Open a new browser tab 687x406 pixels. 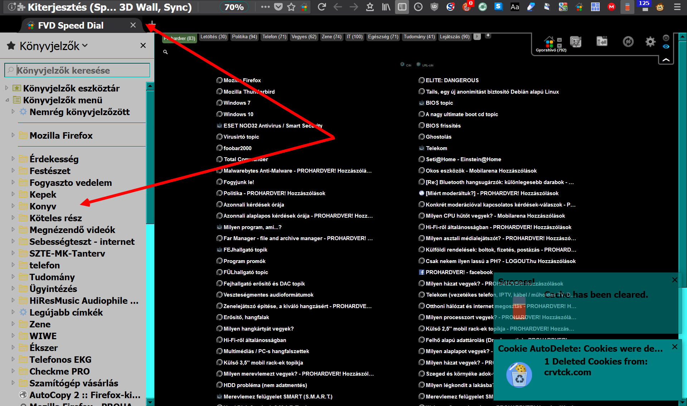pos(152,24)
